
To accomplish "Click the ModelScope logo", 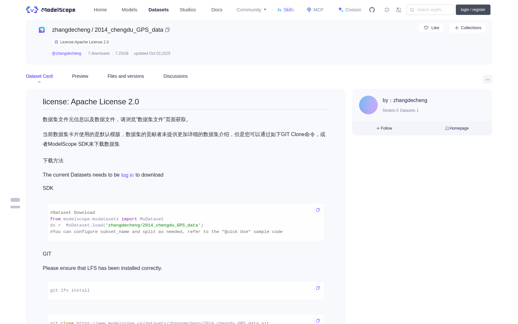I will coord(51,10).
